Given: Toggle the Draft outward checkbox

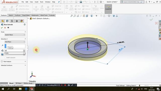Looking at the screenshot, I should (x=5, y=58).
